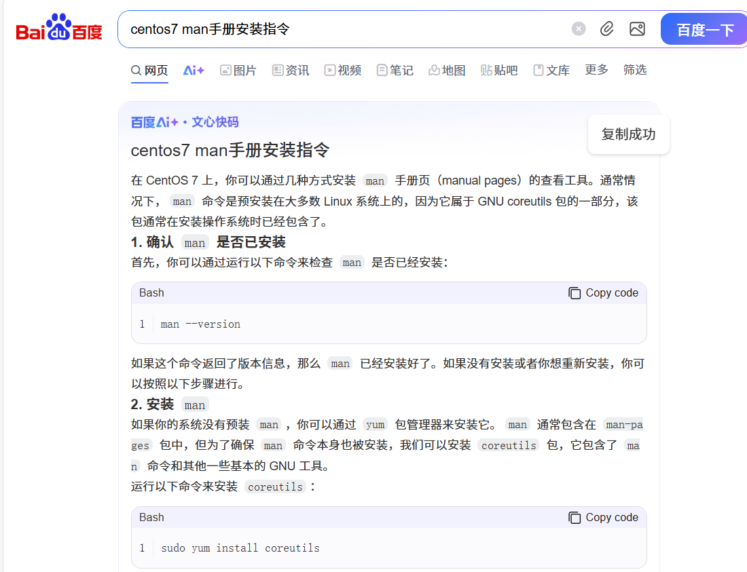
Task: Click the map icon beside 地图
Action: click(x=434, y=71)
